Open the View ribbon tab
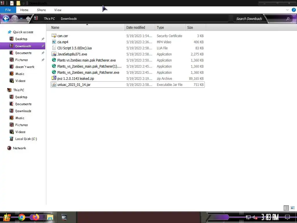This screenshot has height=223, width=297. click(58, 10)
